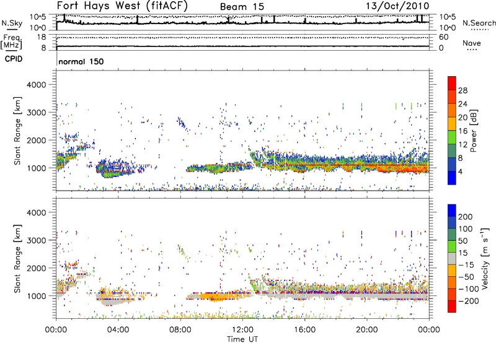Pick the red segment above 28 on power colorbar
Viewport: 496px width, 343px height.
coord(452,84)
